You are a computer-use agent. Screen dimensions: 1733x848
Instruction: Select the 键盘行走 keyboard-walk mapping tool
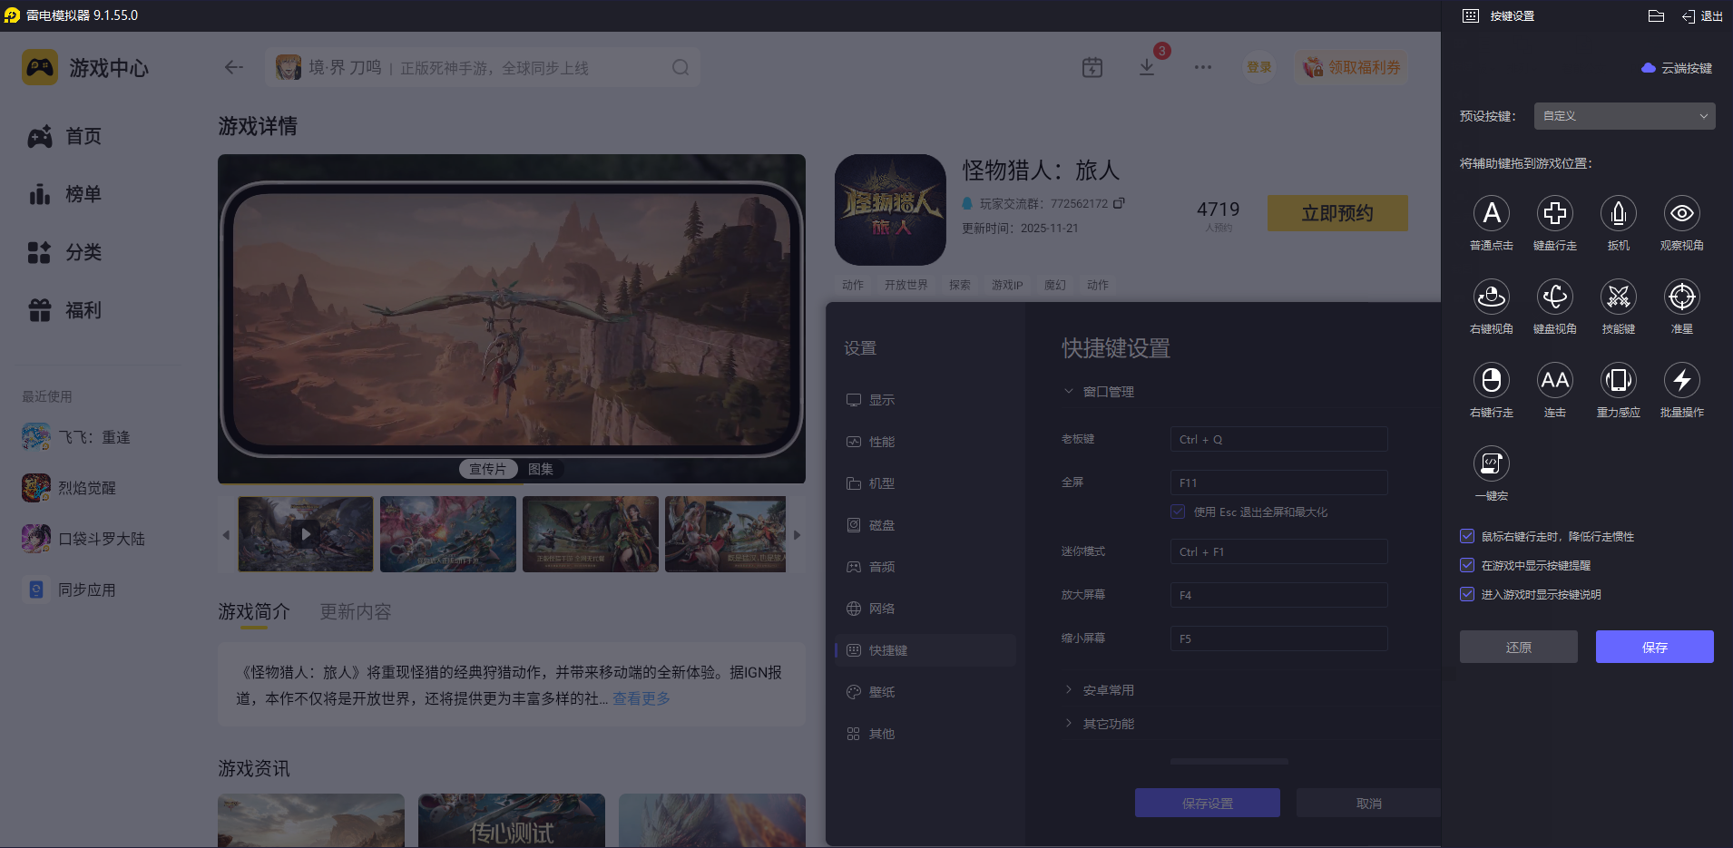1554,213
